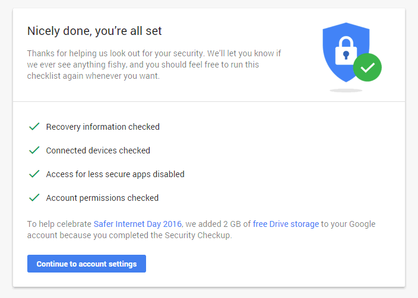
Task: Select the Account permissions checked item
Action: [102, 198]
